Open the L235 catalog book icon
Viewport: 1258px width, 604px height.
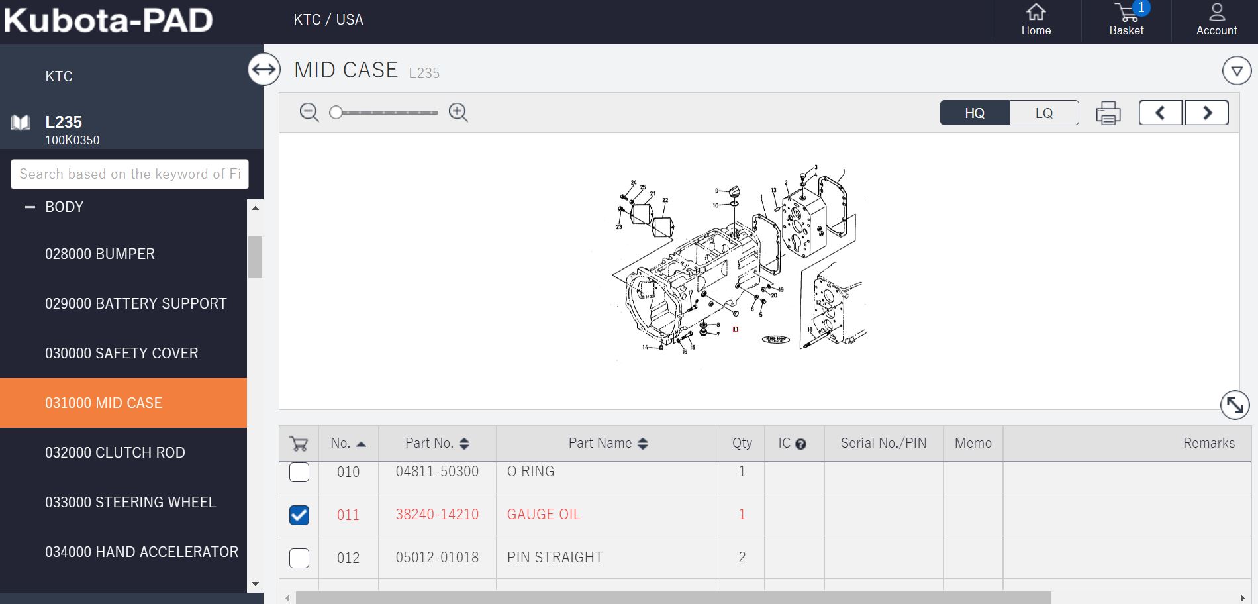coord(21,123)
